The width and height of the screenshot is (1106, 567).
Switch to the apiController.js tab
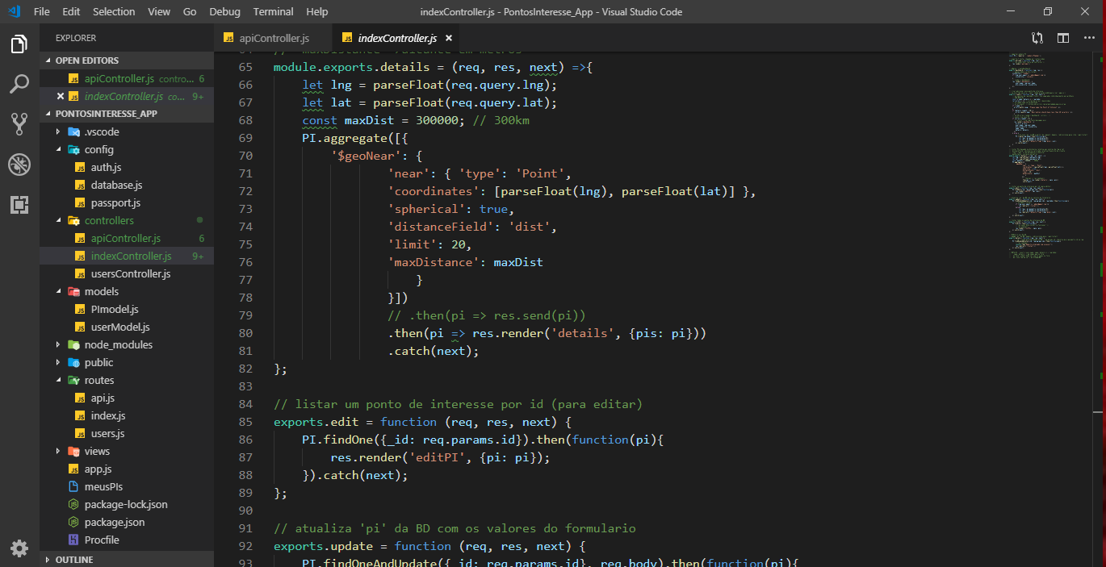[273, 37]
